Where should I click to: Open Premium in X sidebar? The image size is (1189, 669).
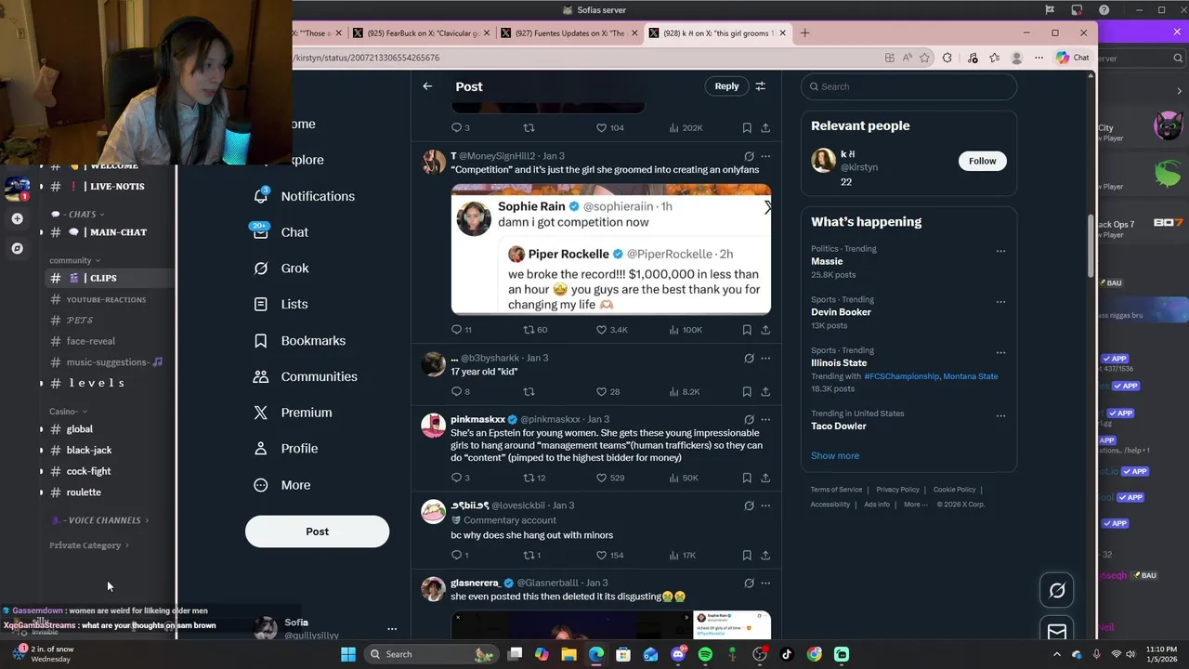click(293, 413)
